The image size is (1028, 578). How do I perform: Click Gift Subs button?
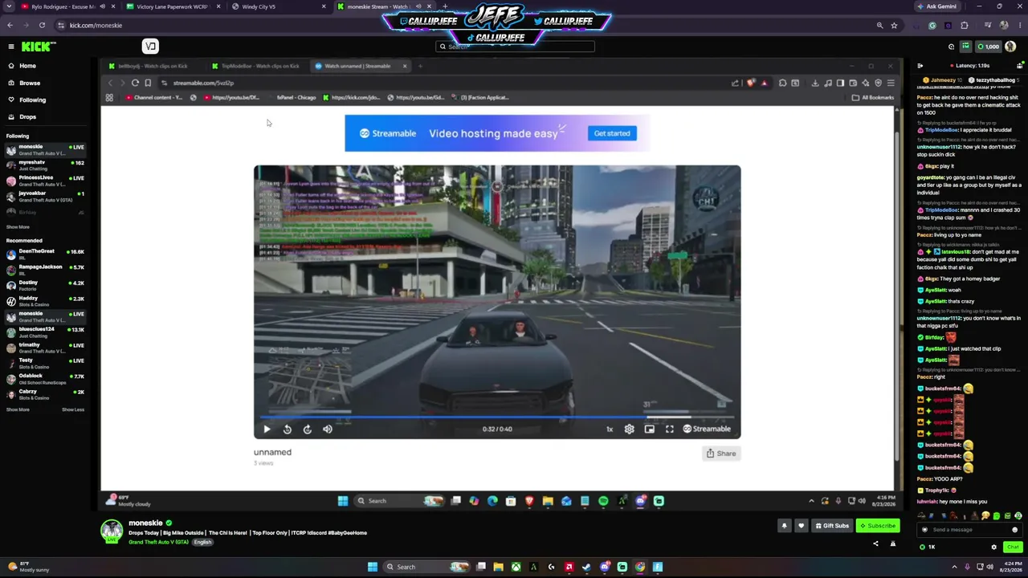pyautogui.click(x=831, y=526)
